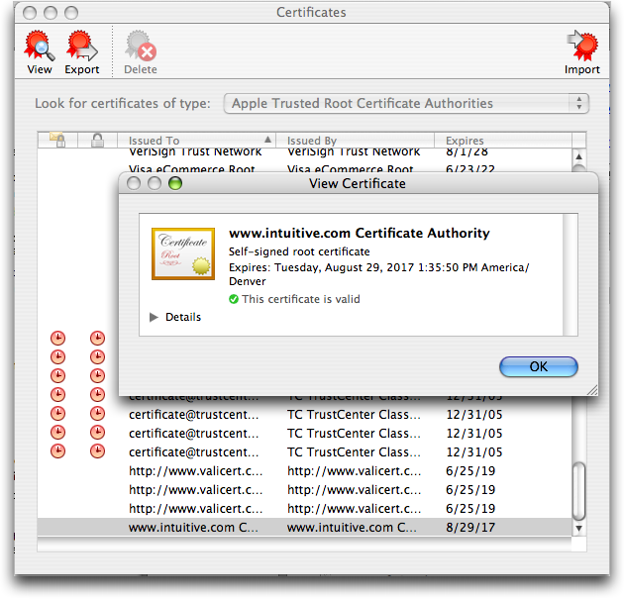Click the View Certificate dialog title
Image resolution: width=624 pixels, height=599 pixels.
coord(358,184)
